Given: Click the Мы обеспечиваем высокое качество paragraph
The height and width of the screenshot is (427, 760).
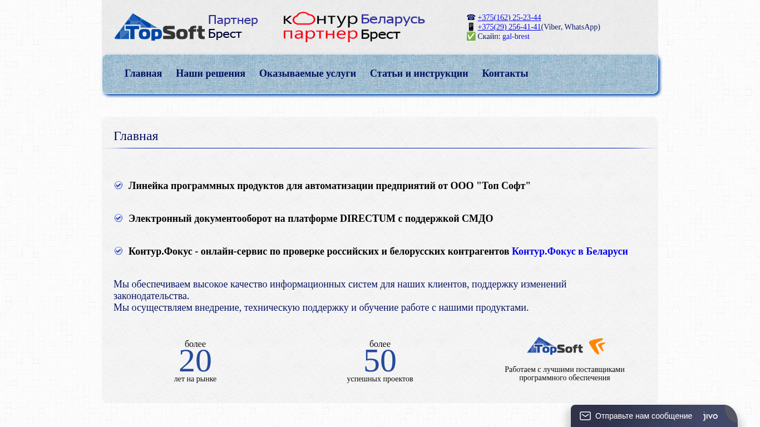Looking at the screenshot, I should click(340, 290).
